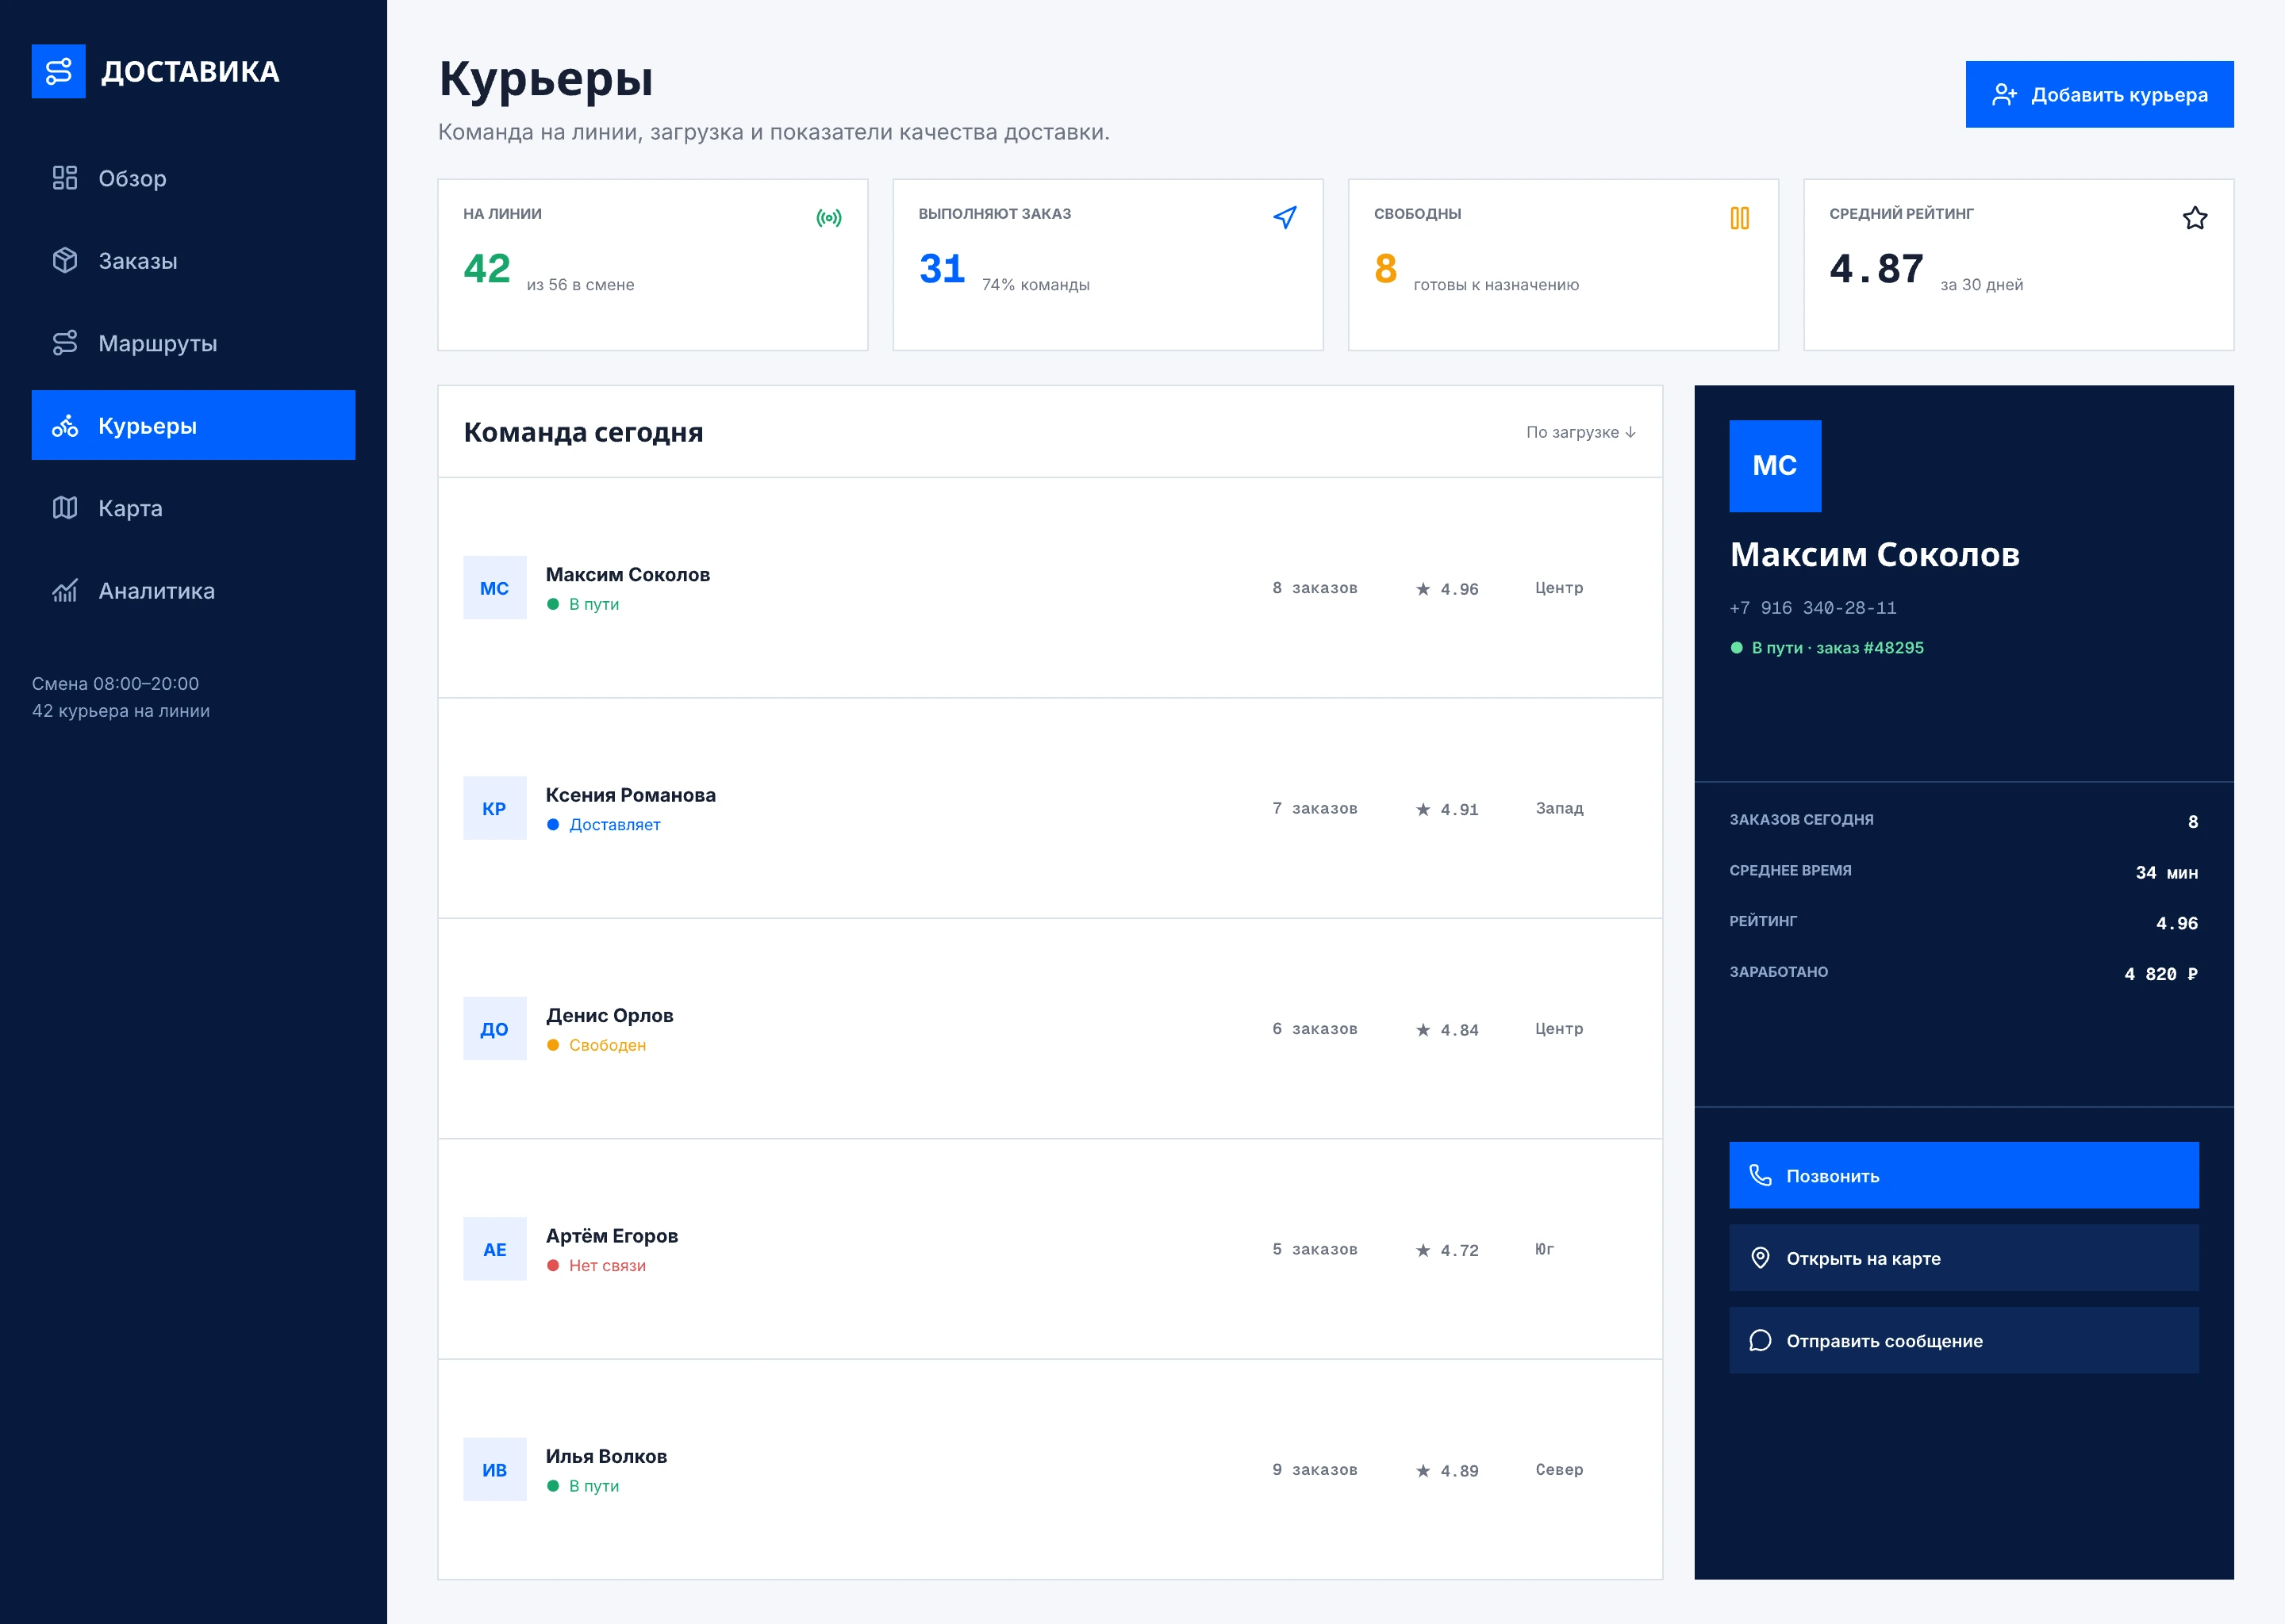
Task: Click the 4.87 average rating value
Action: click(1877, 268)
